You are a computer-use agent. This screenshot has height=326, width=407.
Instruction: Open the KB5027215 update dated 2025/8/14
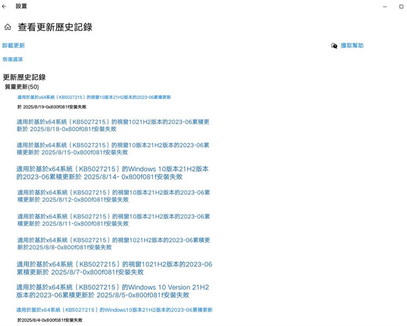coord(112,173)
